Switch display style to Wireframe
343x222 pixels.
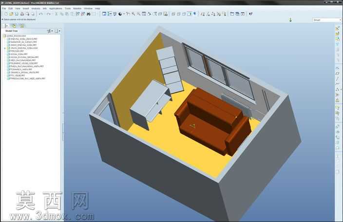coord(173,14)
